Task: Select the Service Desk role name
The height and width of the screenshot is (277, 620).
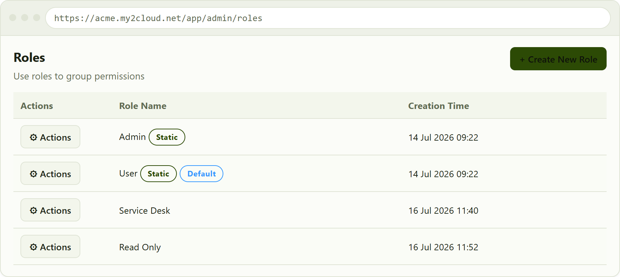Action: [144, 211]
